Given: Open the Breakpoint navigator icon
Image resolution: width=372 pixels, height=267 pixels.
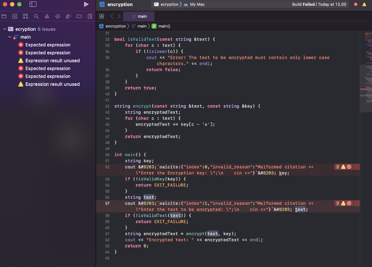Looking at the screenshot, I should 79,16.
